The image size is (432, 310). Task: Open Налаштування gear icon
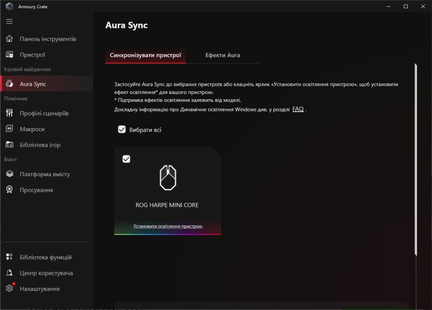pyautogui.click(x=9, y=289)
